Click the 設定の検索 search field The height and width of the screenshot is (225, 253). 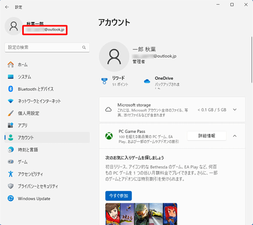coord(47,48)
